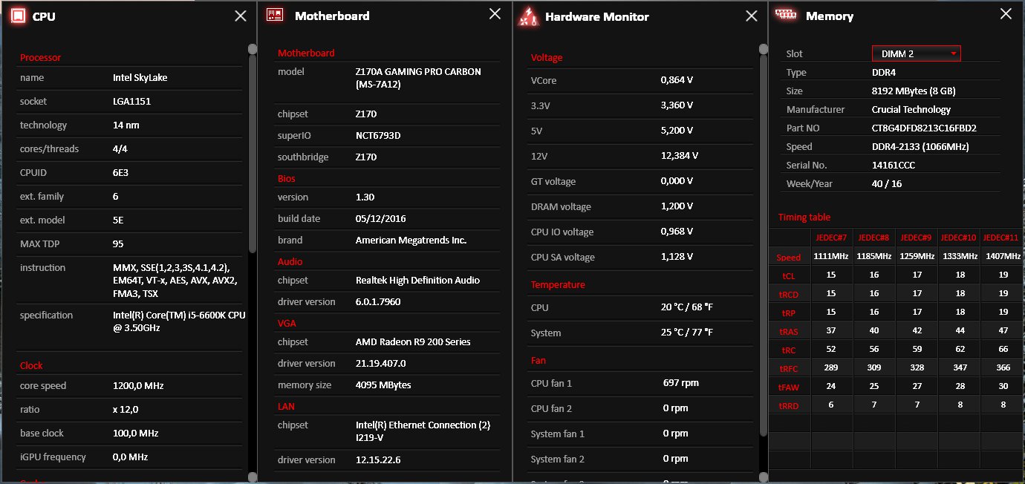Click the VCore 0,864 V reading
The image size is (1025, 484).
(x=677, y=80)
